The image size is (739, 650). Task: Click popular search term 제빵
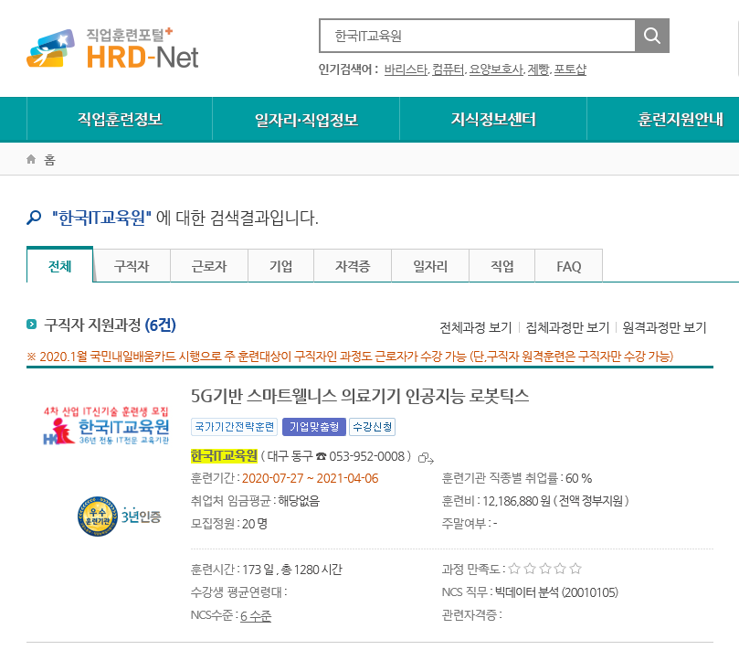point(538,69)
